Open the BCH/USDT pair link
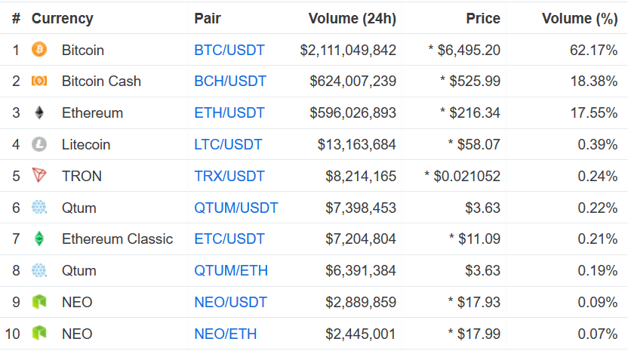Image resolution: width=628 pixels, height=351 pixels. (230, 81)
